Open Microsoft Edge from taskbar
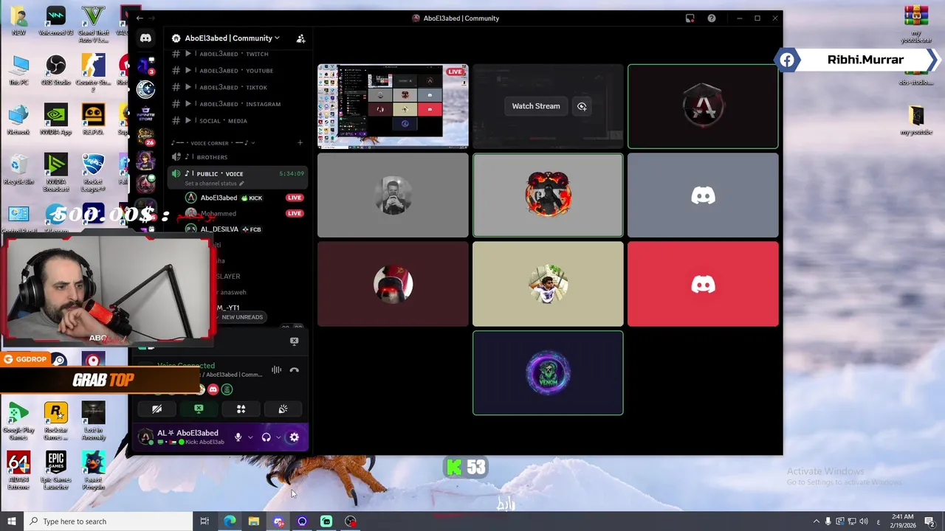Screen dimensions: 945x531 tap(230, 521)
